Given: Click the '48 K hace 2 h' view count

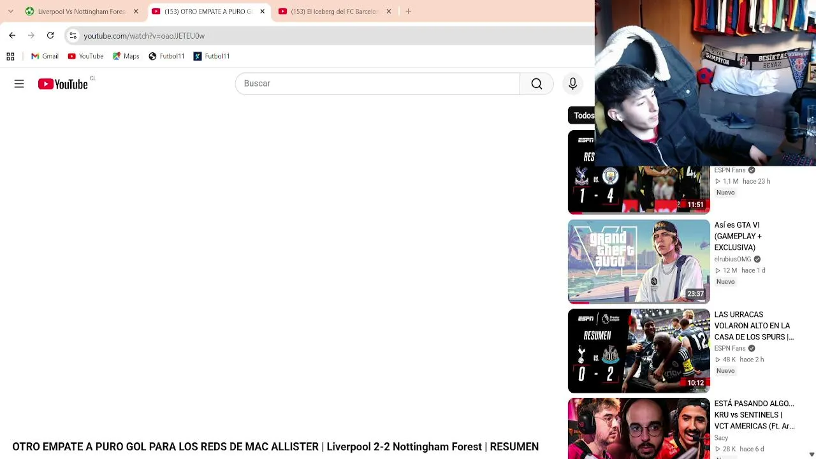Looking at the screenshot, I should (x=739, y=360).
